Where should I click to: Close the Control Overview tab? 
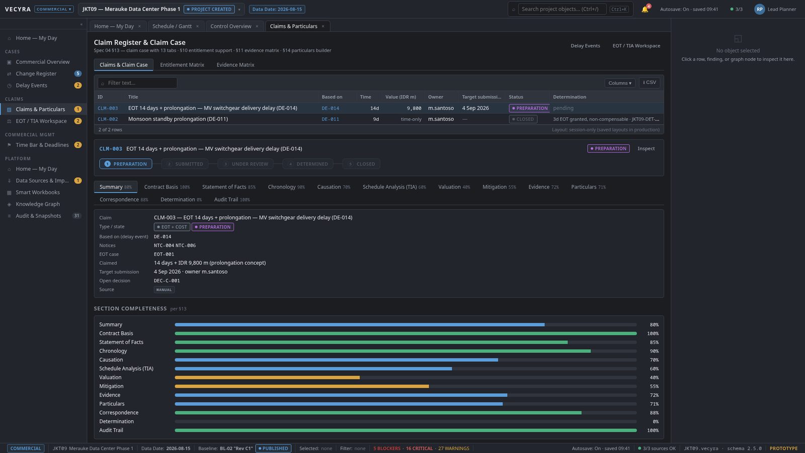pyautogui.click(x=257, y=26)
